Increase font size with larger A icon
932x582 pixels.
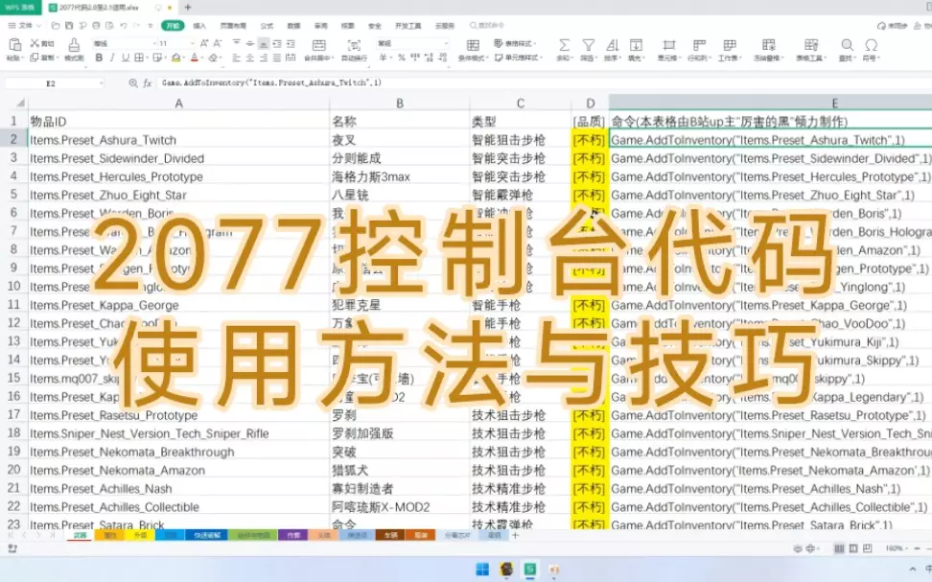204,43
